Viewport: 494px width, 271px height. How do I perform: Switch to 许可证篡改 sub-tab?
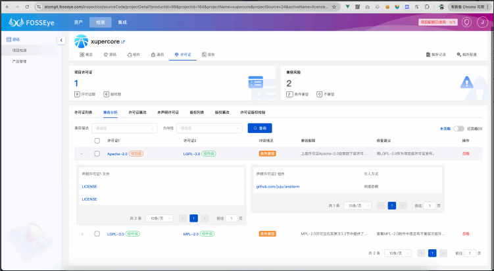137,112
